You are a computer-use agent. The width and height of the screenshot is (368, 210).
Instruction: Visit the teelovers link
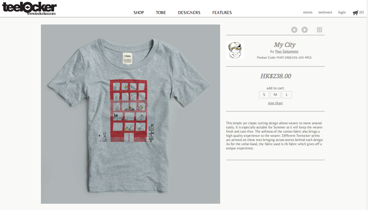pyautogui.click(x=325, y=12)
